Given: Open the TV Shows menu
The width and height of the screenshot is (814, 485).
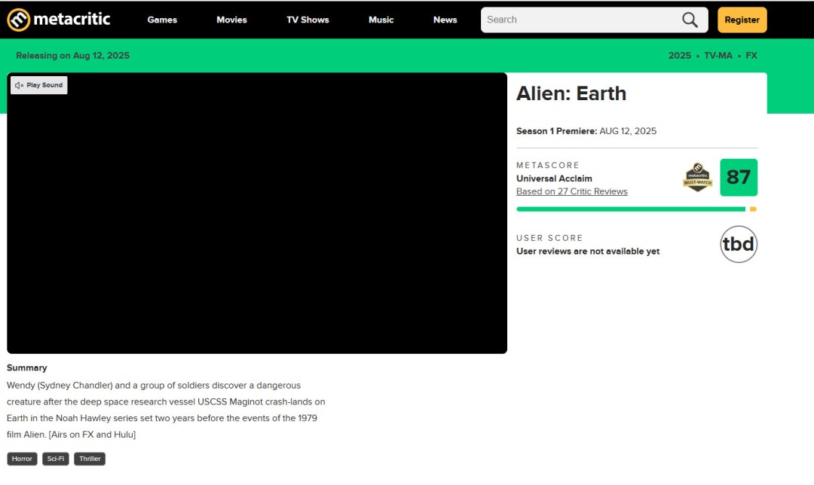Looking at the screenshot, I should [308, 20].
